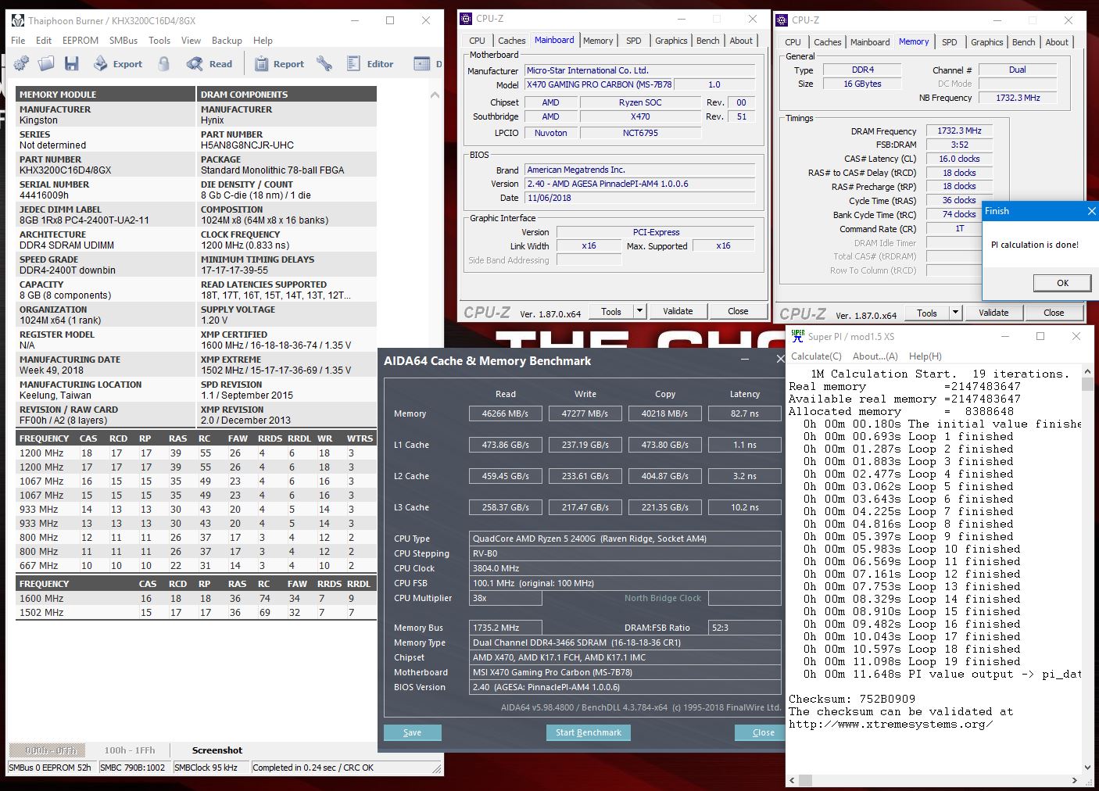The width and height of the screenshot is (1099, 791).
Task: Click Tools button in Mainboard CPU-Z window
Action: (x=611, y=311)
